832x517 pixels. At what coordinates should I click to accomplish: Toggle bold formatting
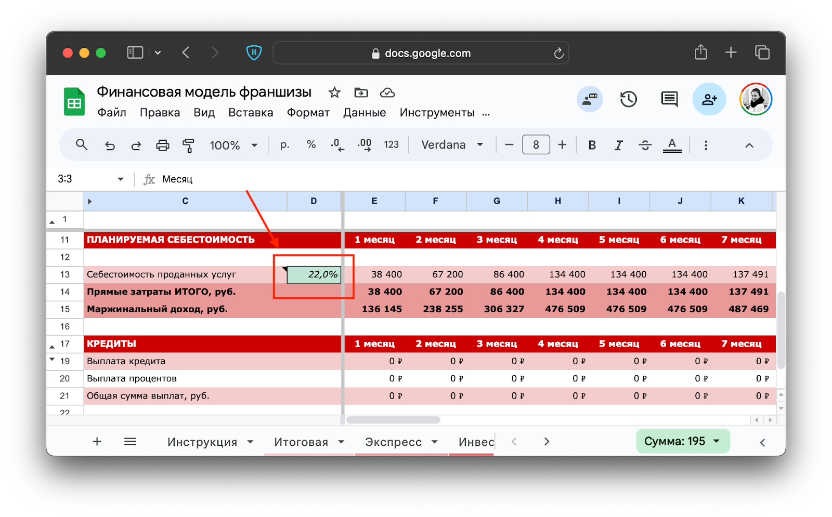click(592, 145)
